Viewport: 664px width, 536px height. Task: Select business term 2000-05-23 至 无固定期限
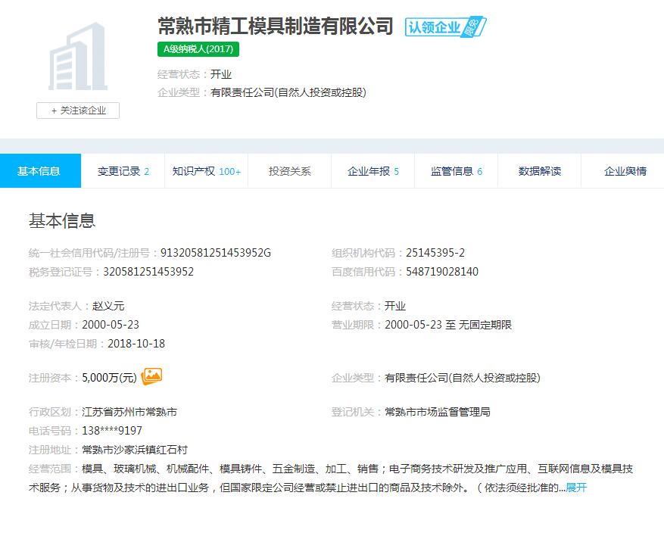point(448,325)
